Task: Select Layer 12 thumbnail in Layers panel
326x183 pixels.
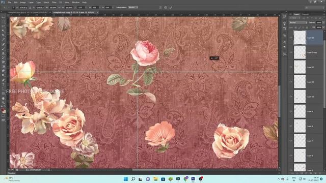Action: [x=300, y=67]
